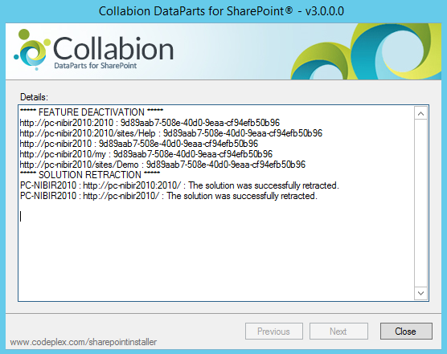The height and width of the screenshot is (354, 447).
Task: Click the disabled Next button
Action: pyautogui.click(x=338, y=332)
